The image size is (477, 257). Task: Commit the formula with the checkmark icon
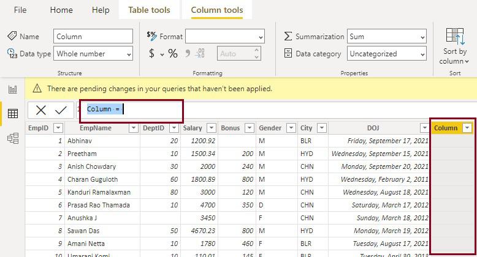[61, 110]
